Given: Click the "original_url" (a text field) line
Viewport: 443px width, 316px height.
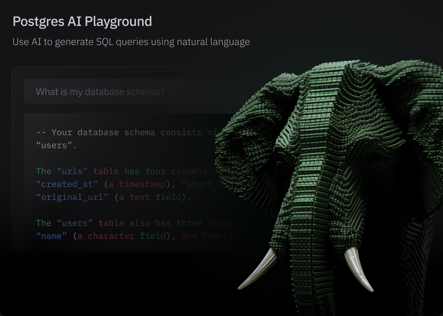Looking at the screenshot, I should 114,197.
